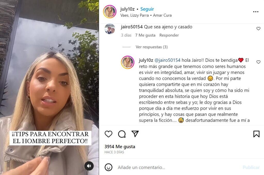This screenshot has width=264, height=175.
Task: Open july10z profile picture in header
Action: (110, 12)
